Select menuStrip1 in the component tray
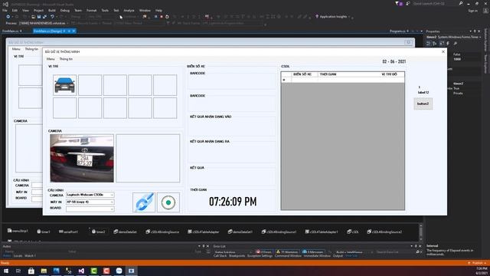The image size is (490, 276). coord(18,231)
